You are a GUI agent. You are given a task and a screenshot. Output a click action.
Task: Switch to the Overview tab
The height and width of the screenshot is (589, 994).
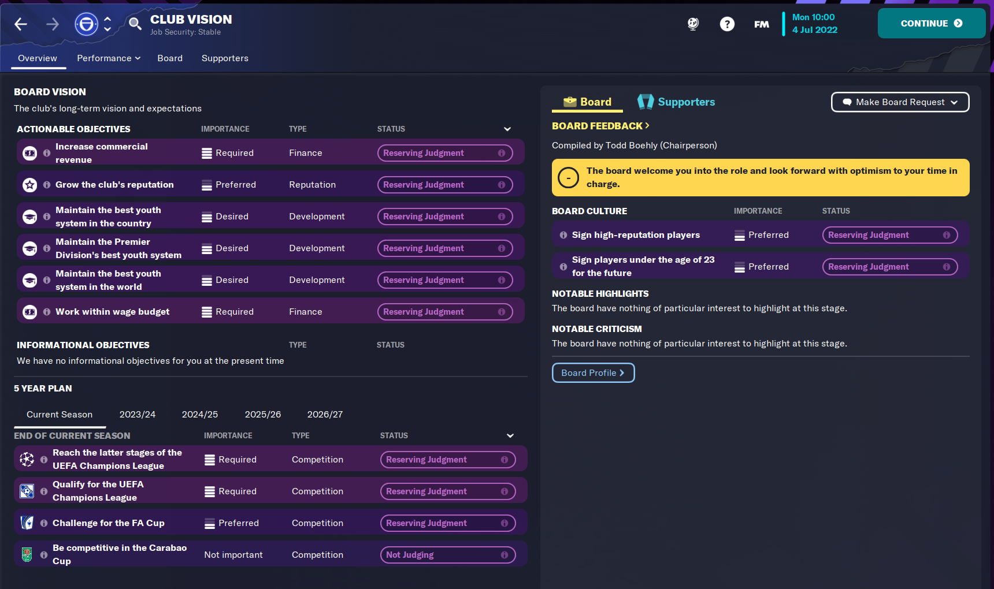tap(38, 58)
